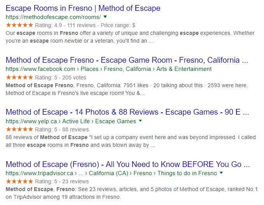Click star rating icons for Yelp 88 reviews
Viewport: 264px width, 205px height.
pyautogui.click(x=19, y=129)
